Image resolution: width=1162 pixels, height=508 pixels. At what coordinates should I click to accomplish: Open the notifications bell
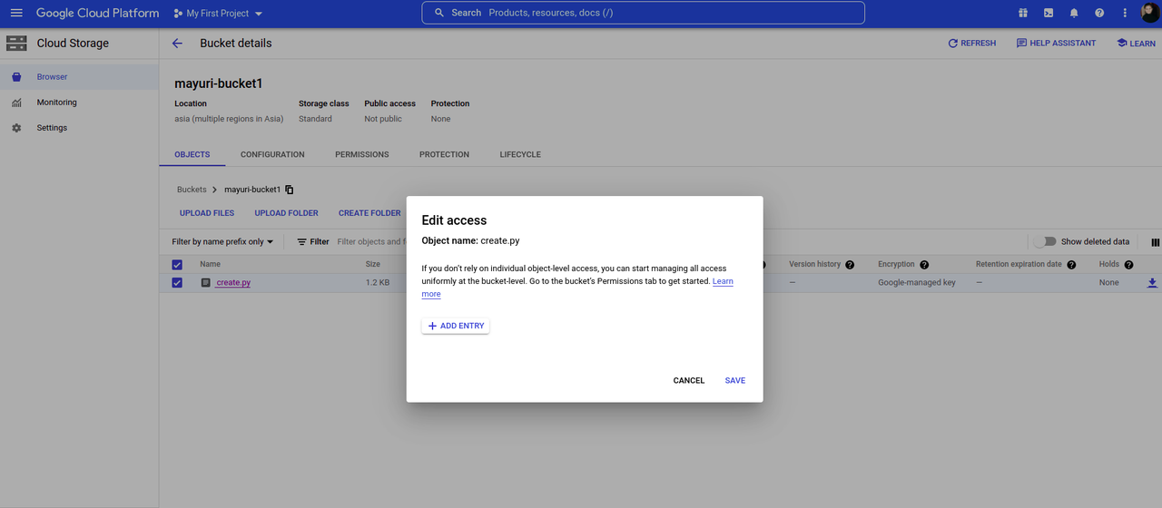[1074, 14]
